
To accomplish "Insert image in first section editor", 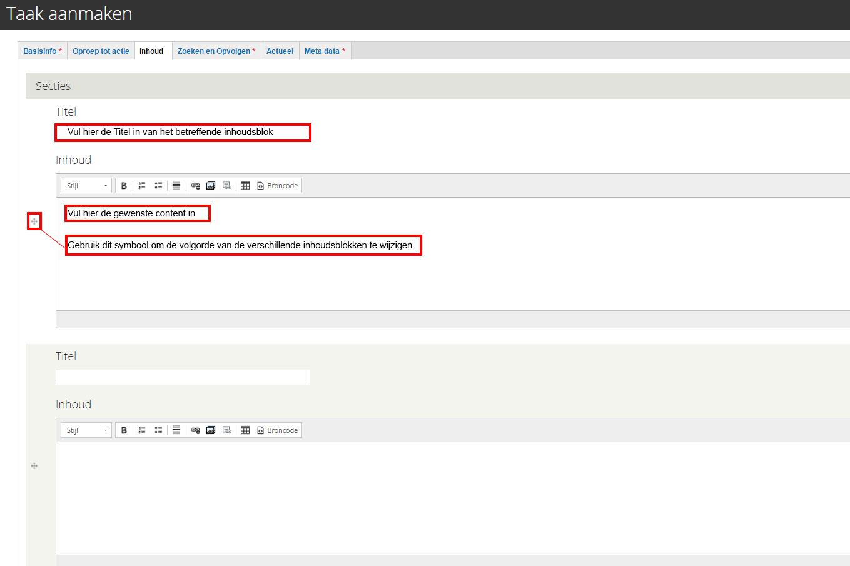I will [211, 186].
